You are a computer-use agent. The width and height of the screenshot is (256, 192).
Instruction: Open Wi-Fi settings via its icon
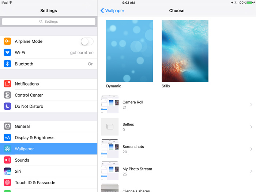tap(7, 53)
